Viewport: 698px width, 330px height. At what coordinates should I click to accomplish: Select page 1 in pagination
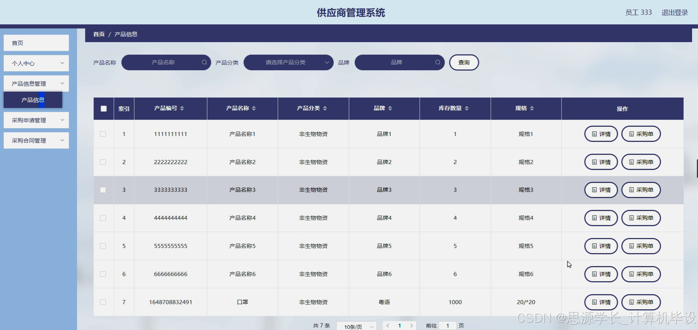[x=399, y=326]
